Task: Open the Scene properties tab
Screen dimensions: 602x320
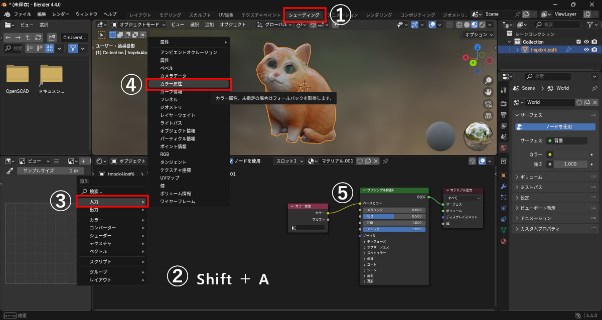Action: (x=504, y=136)
